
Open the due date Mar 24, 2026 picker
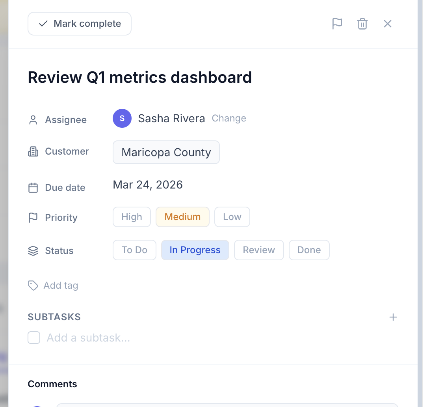[148, 185]
